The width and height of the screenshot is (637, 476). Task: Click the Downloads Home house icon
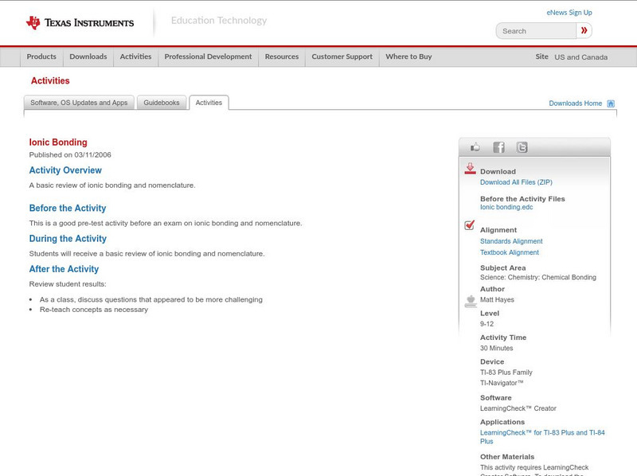point(611,103)
